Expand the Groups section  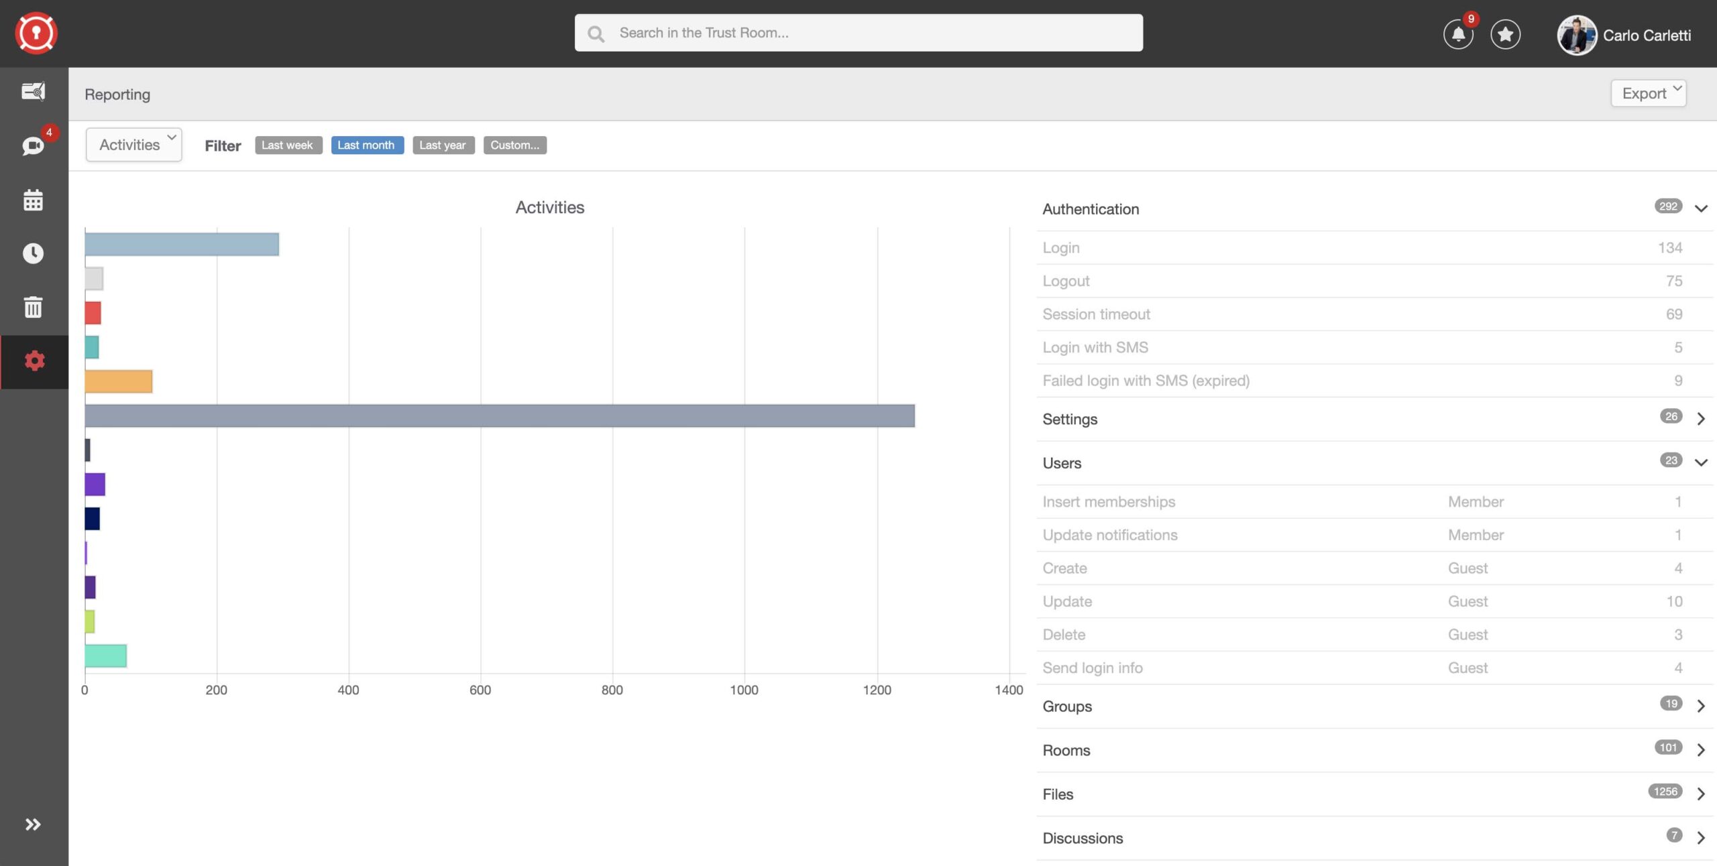click(1701, 706)
